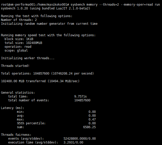Click the 'Threads started!' message

pos(15,66)
